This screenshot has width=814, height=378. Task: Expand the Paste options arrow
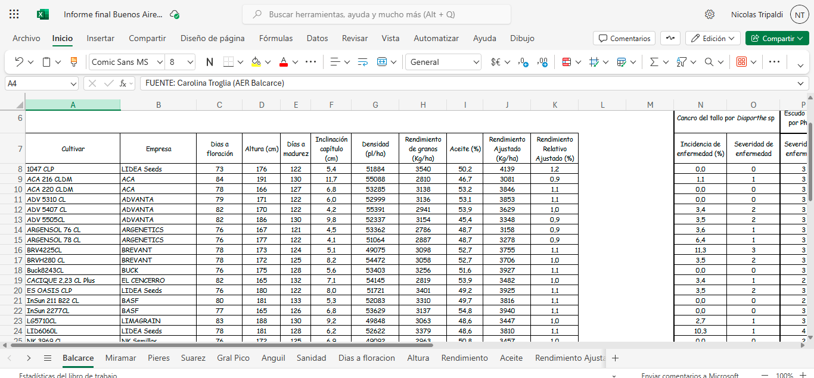pyautogui.click(x=58, y=62)
